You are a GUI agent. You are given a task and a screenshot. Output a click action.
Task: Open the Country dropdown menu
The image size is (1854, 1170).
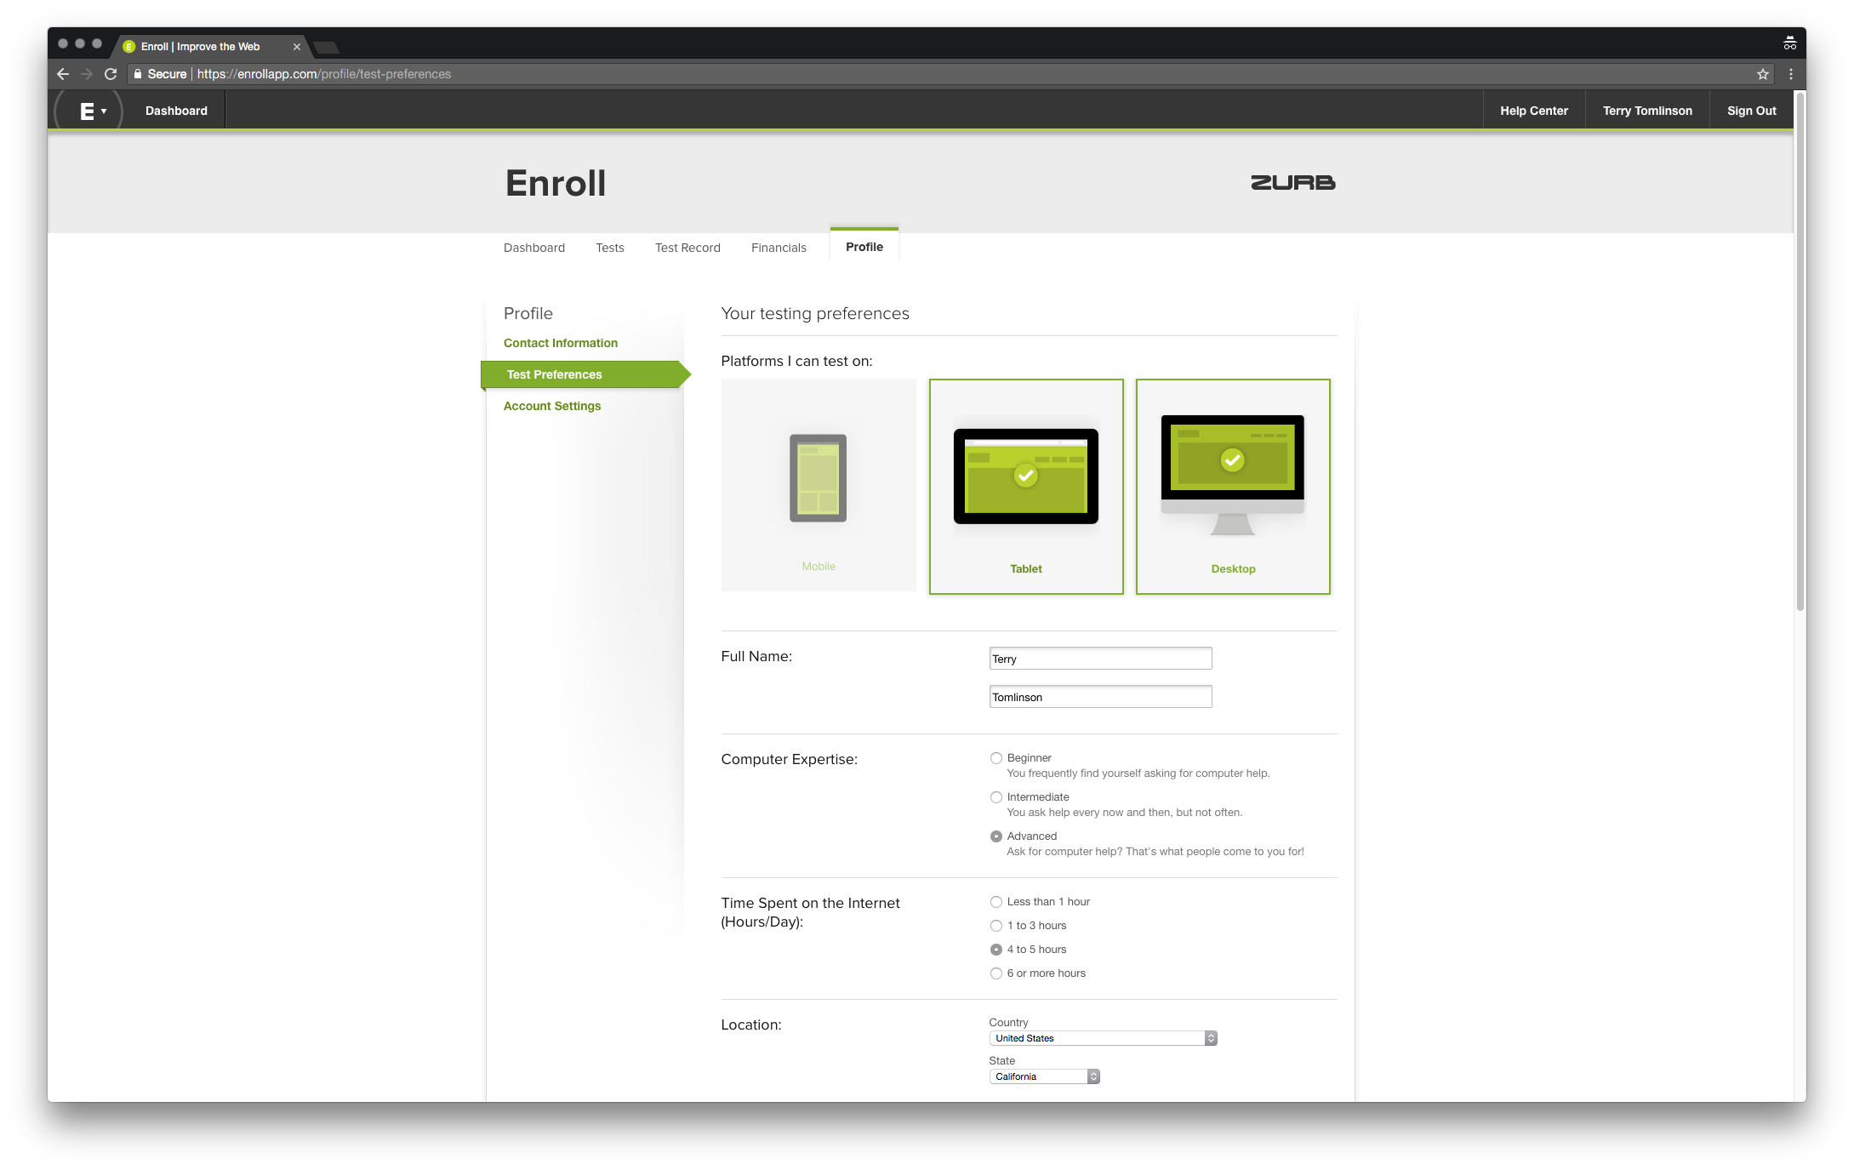[x=1101, y=1038]
